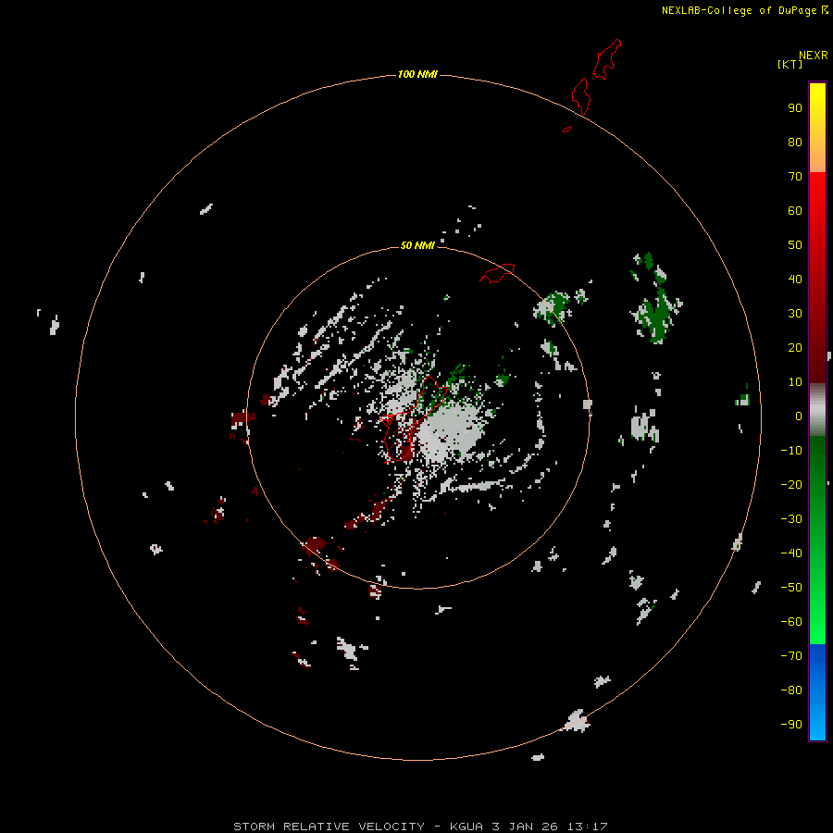Image resolution: width=833 pixels, height=833 pixels.
Task: Click the -50 value on velocity scale
Action: click(791, 588)
